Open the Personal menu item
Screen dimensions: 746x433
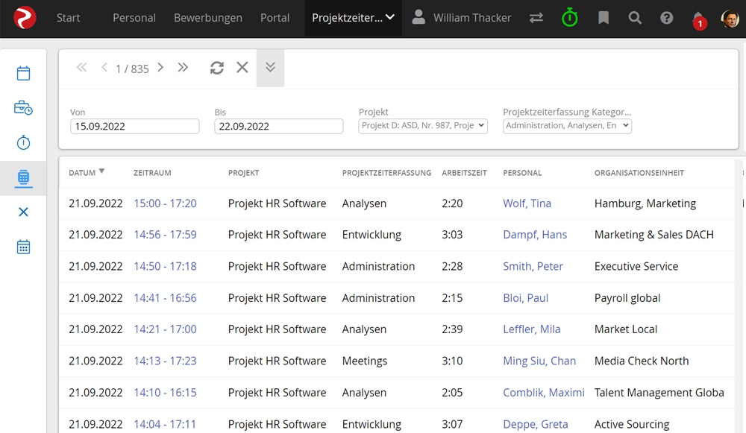pos(134,18)
